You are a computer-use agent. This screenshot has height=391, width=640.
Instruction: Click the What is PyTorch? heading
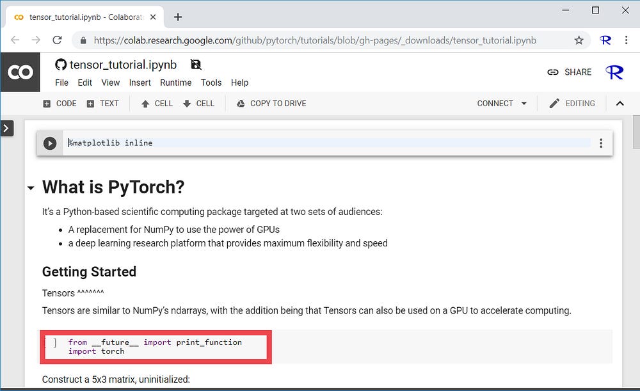click(113, 188)
